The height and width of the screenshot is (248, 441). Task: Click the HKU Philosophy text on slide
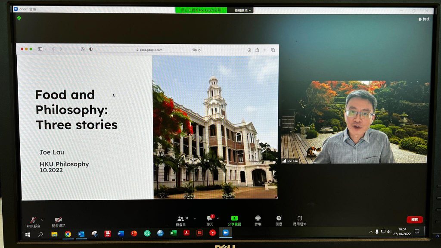pos(64,164)
